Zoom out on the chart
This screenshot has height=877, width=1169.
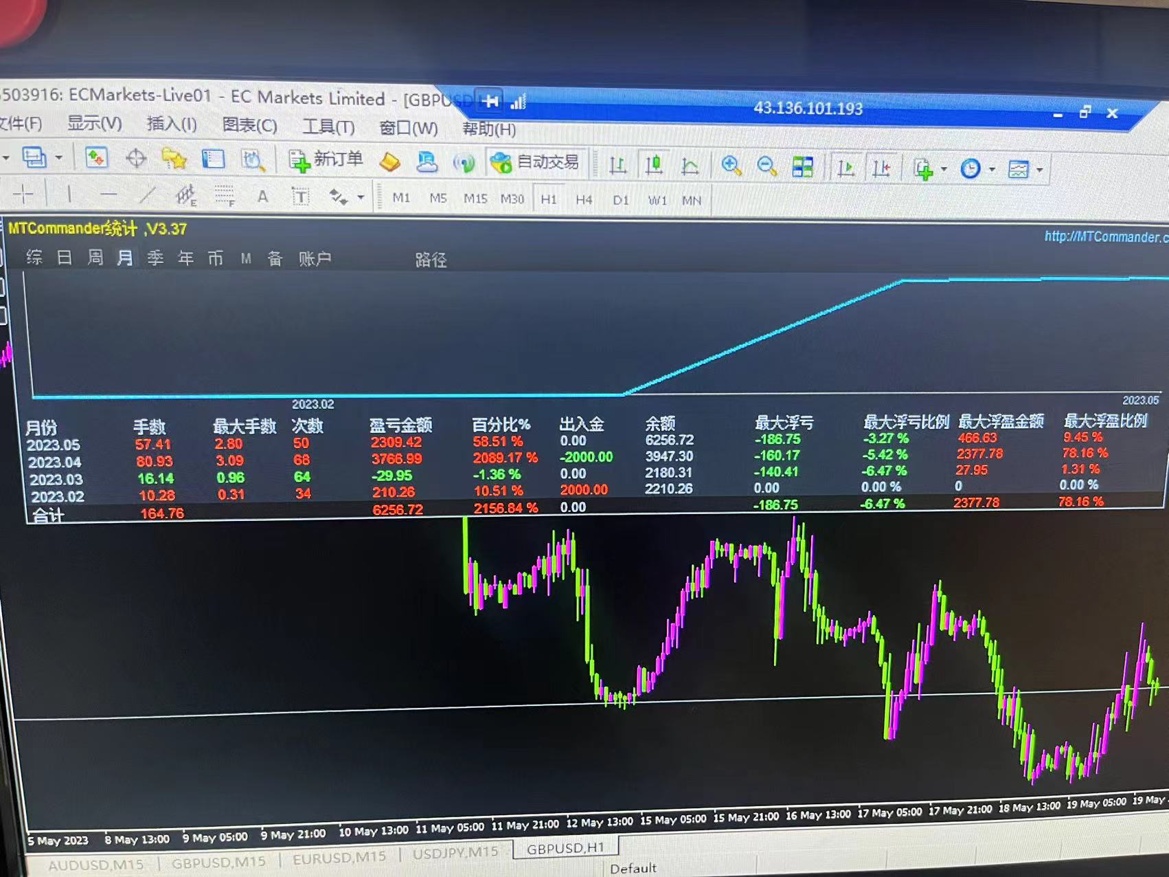pos(767,166)
